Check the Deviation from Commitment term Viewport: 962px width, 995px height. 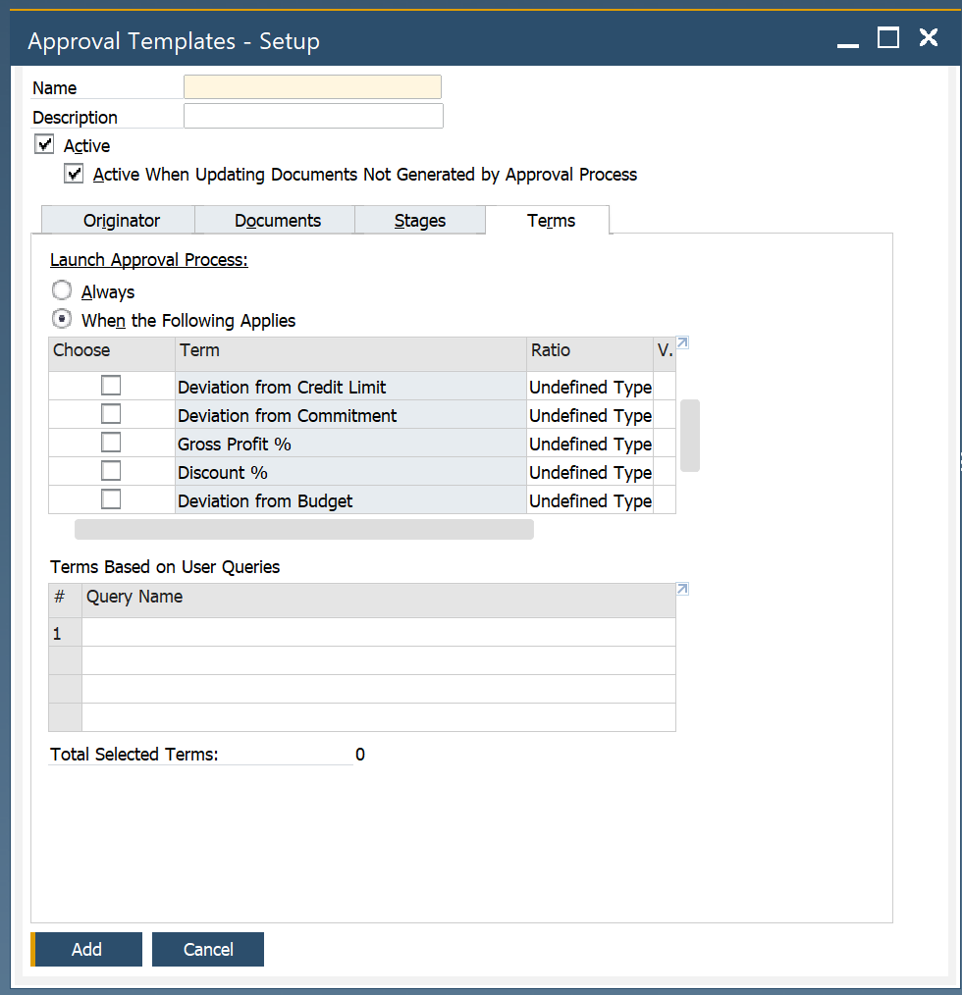[x=111, y=414]
